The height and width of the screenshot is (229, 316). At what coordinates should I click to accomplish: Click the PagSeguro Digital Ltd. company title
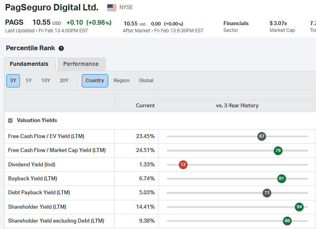[51, 8]
